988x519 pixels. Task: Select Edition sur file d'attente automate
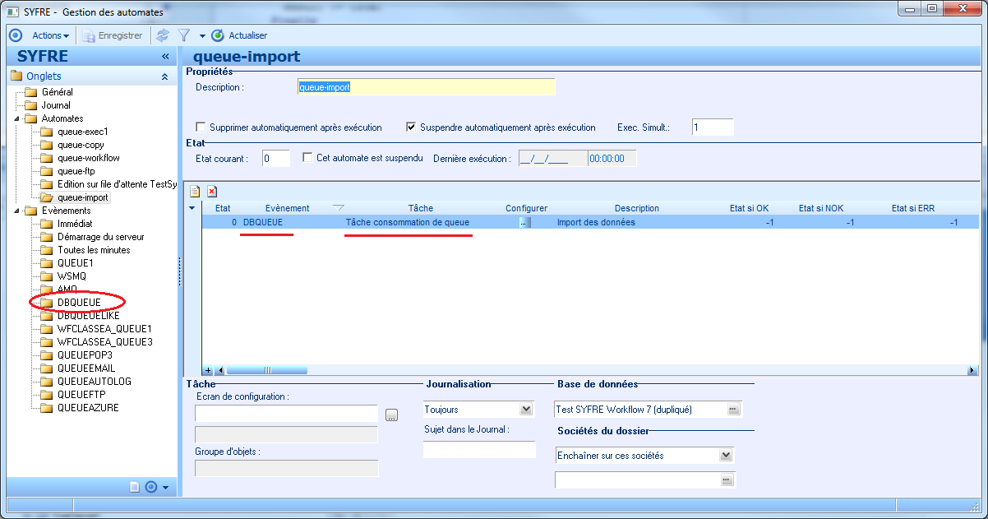117,184
